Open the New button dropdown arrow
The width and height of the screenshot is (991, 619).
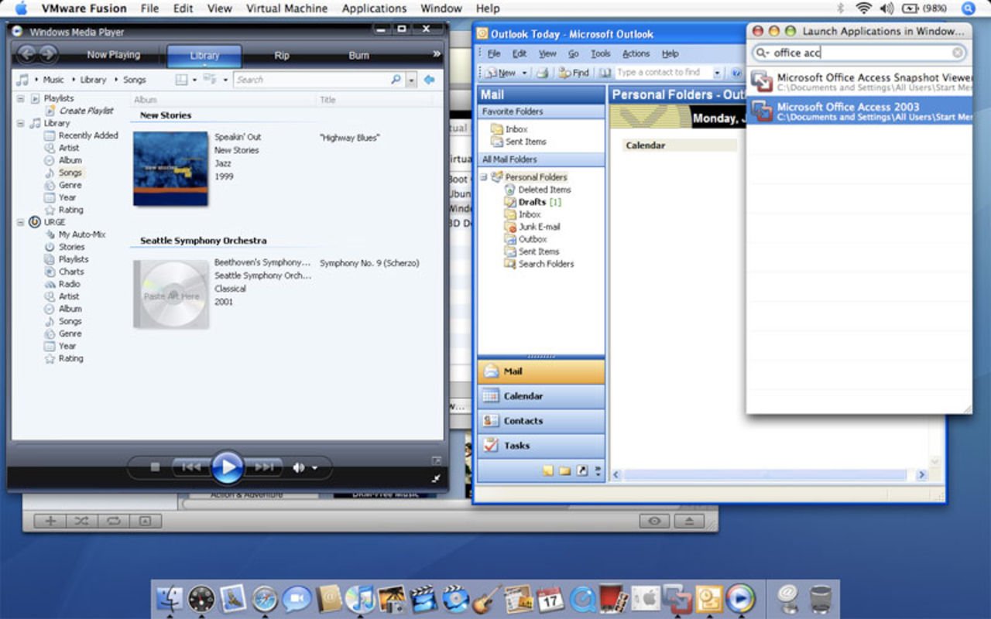coord(525,73)
